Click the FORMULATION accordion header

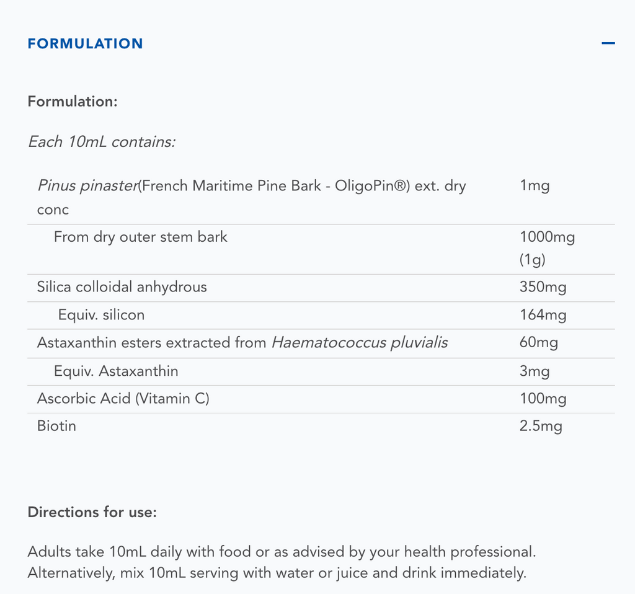(x=86, y=43)
